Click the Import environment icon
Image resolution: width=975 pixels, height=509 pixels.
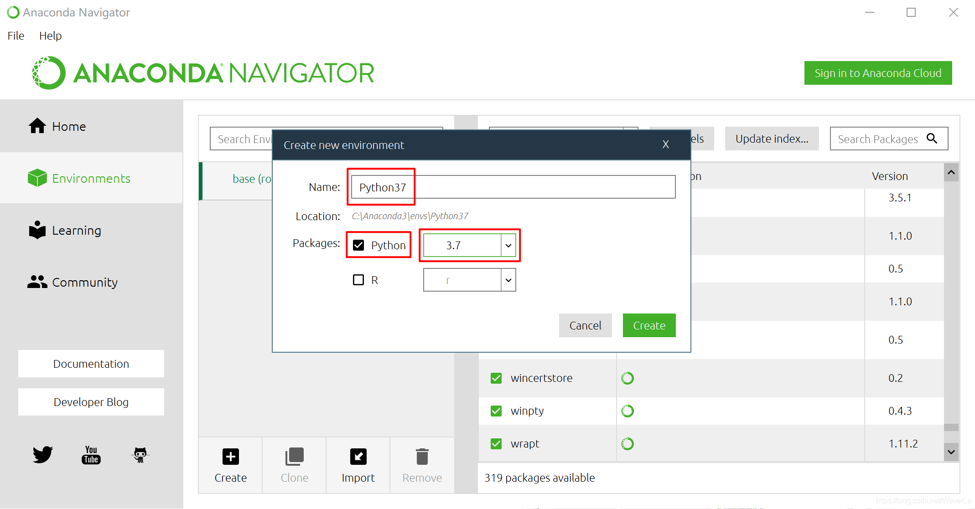click(x=358, y=457)
